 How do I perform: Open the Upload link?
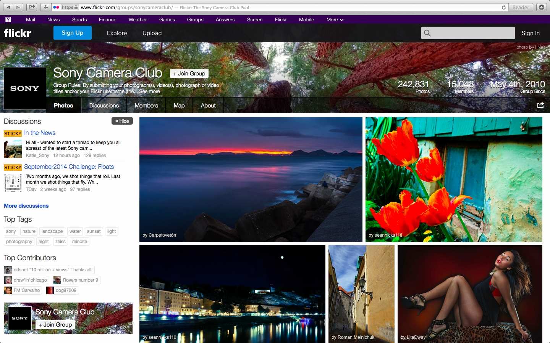pyautogui.click(x=152, y=33)
